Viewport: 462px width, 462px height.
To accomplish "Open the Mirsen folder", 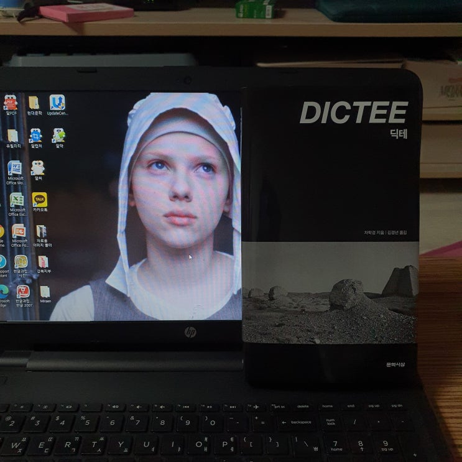I will tap(45, 294).
